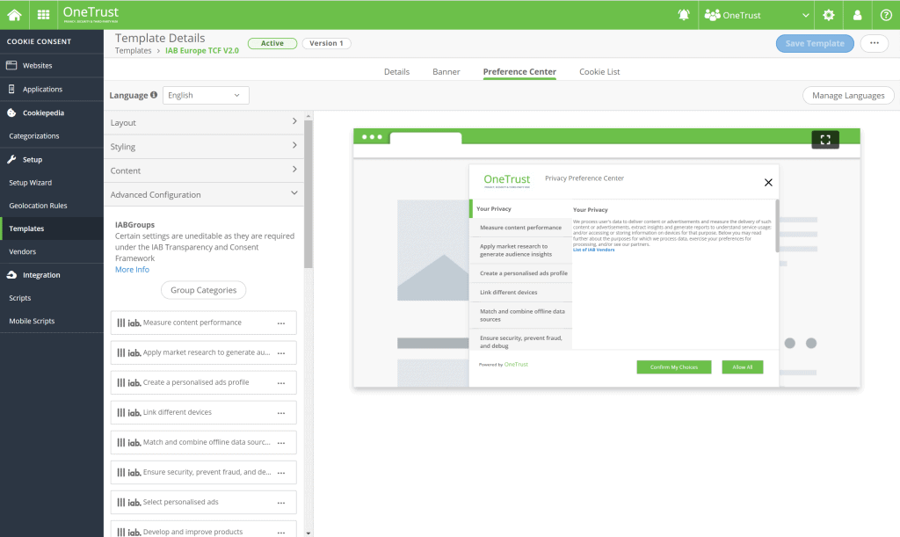The image size is (900, 537).
Task: Click the Develop and improve products group
Action: click(204, 530)
